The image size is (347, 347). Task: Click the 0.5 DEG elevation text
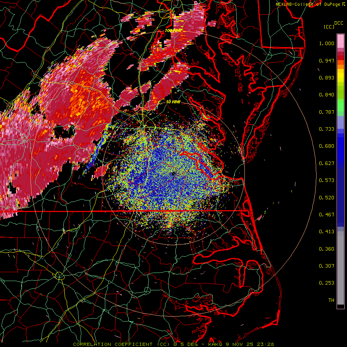point(186,344)
